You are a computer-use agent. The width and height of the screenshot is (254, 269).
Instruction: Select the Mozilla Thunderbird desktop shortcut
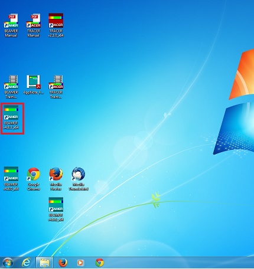pos(79,179)
